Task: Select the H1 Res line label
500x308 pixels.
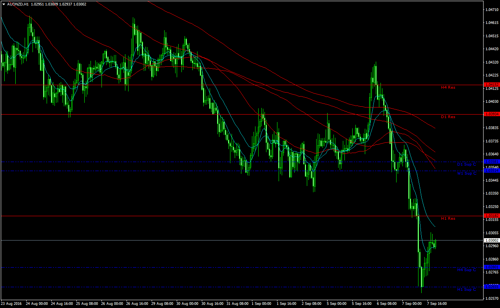Action: pos(448,219)
